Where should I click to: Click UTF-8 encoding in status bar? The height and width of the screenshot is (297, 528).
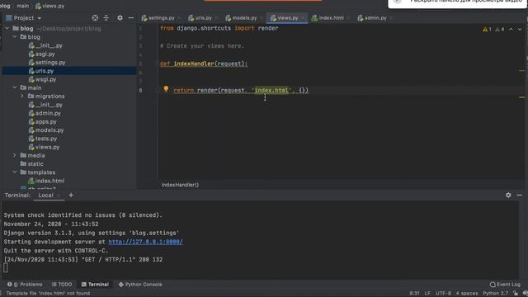[x=443, y=294]
